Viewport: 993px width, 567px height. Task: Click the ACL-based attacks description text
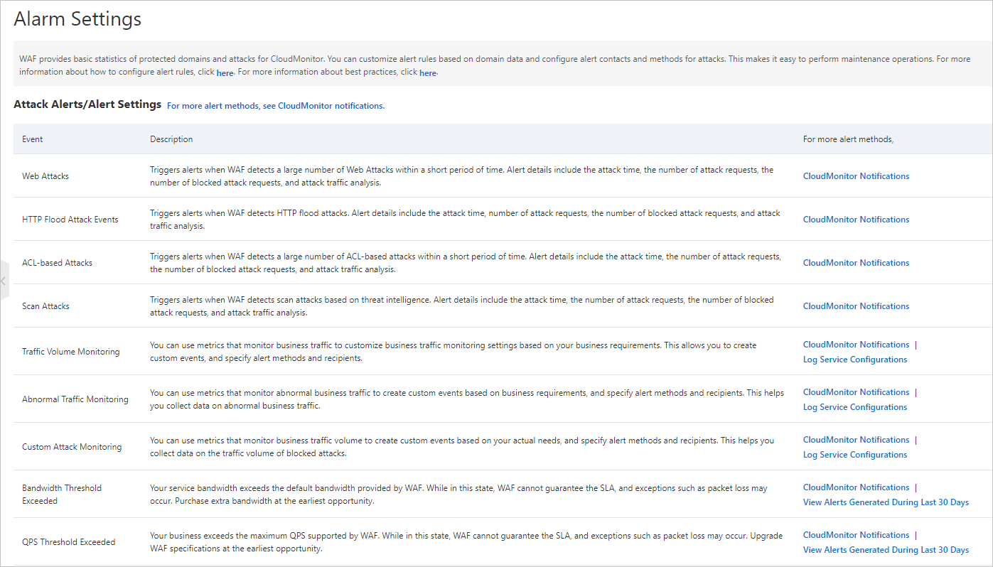click(x=466, y=263)
